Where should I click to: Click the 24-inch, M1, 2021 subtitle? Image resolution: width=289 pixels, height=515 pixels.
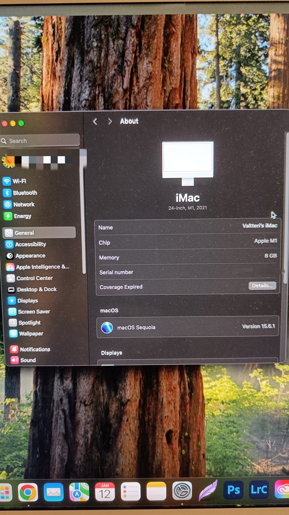click(188, 208)
